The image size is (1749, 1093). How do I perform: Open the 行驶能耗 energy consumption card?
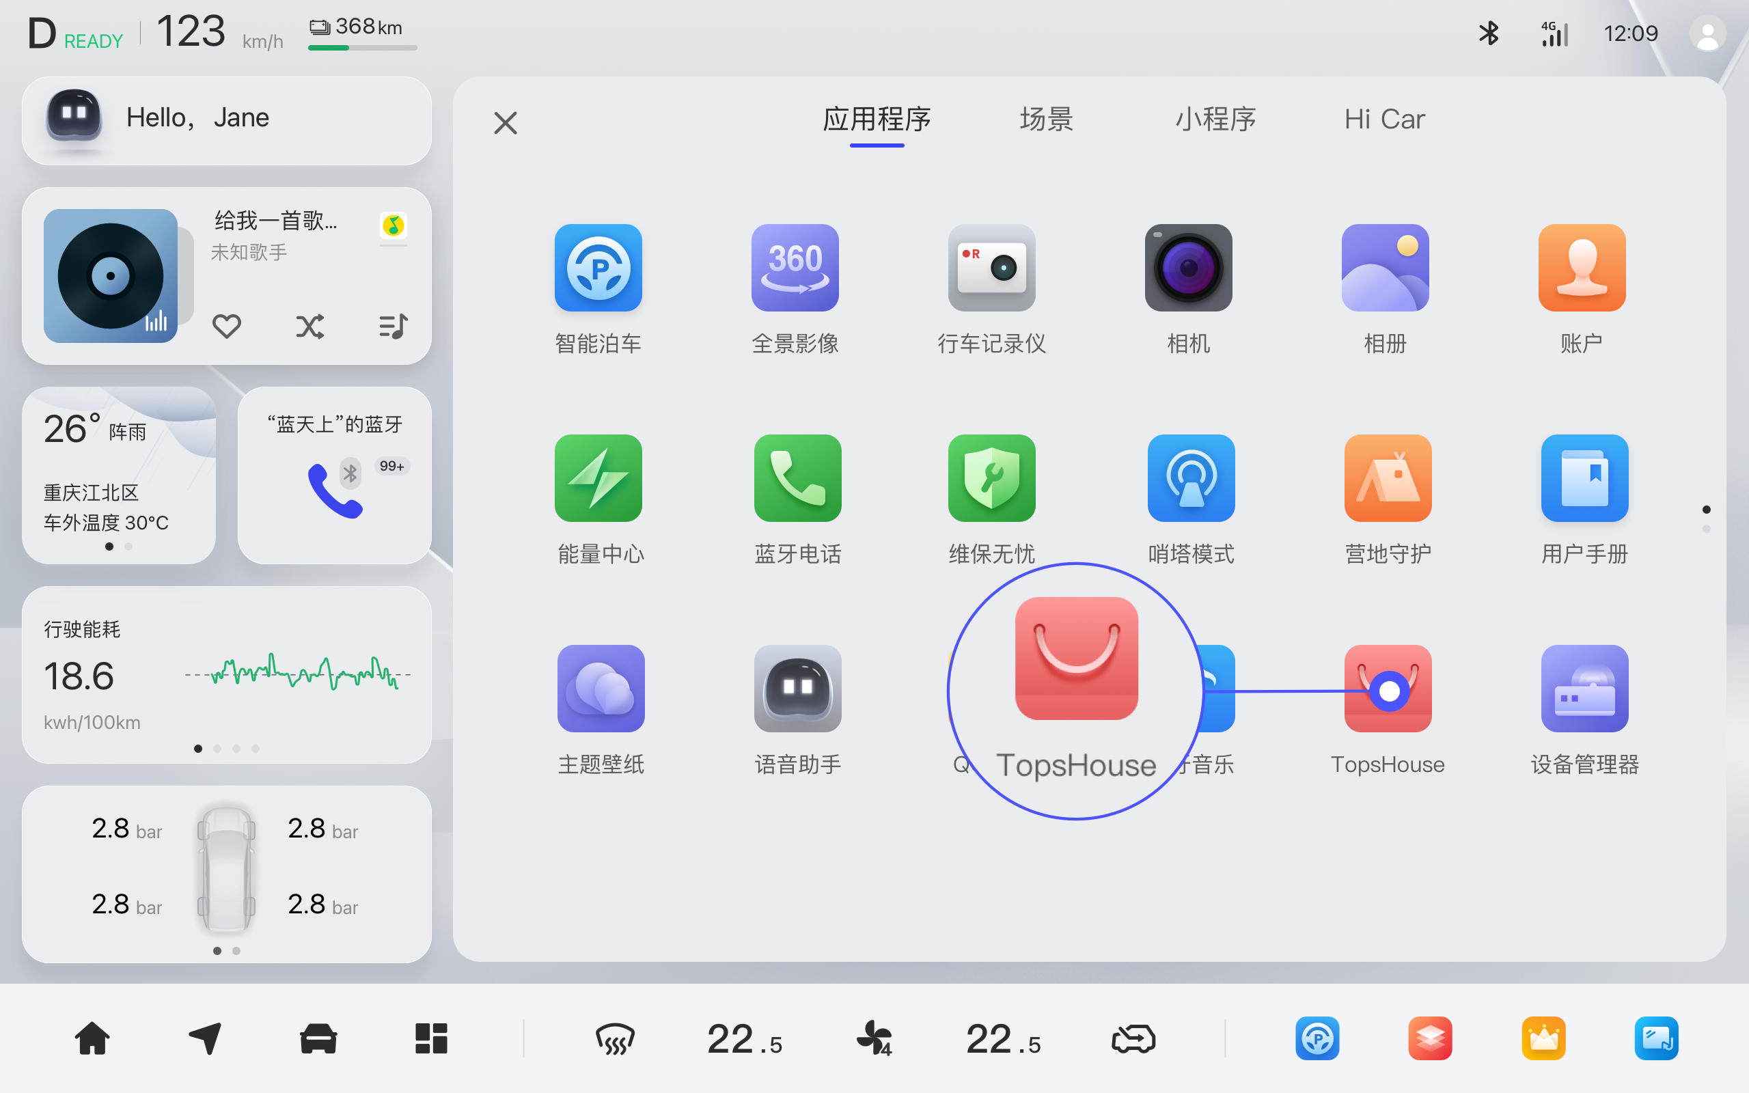(226, 674)
